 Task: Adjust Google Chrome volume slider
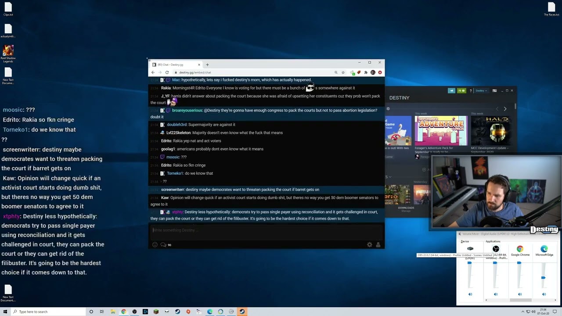pos(519,263)
